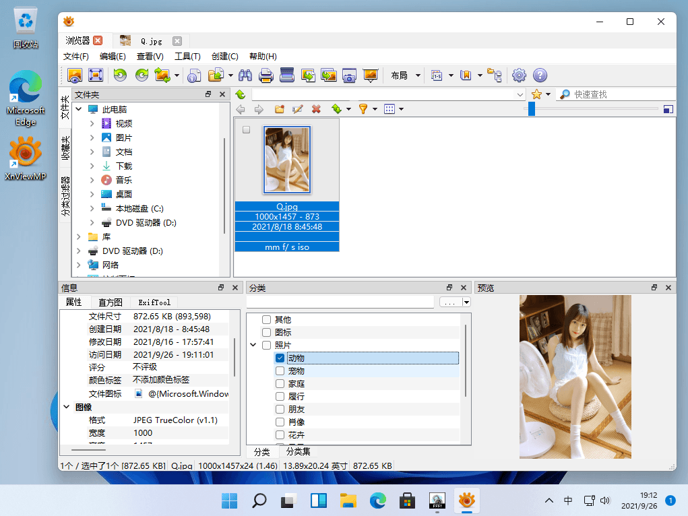The height and width of the screenshot is (516, 688).
Task: Check the 肖像 category box
Action: pyautogui.click(x=280, y=422)
